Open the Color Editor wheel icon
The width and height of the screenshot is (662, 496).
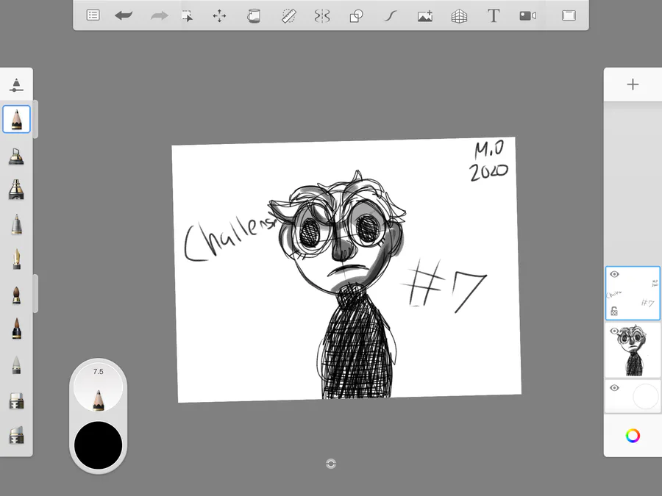(x=633, y=436)
